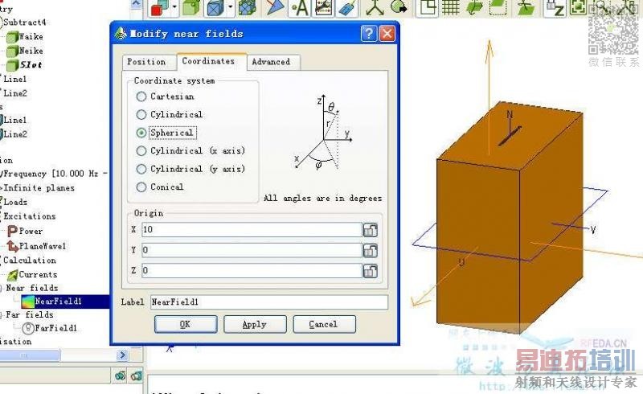643x394 pixels.
Task: Click the meshed cube toolbar icon
Action: pyautogui.click(x=247, y=7)
